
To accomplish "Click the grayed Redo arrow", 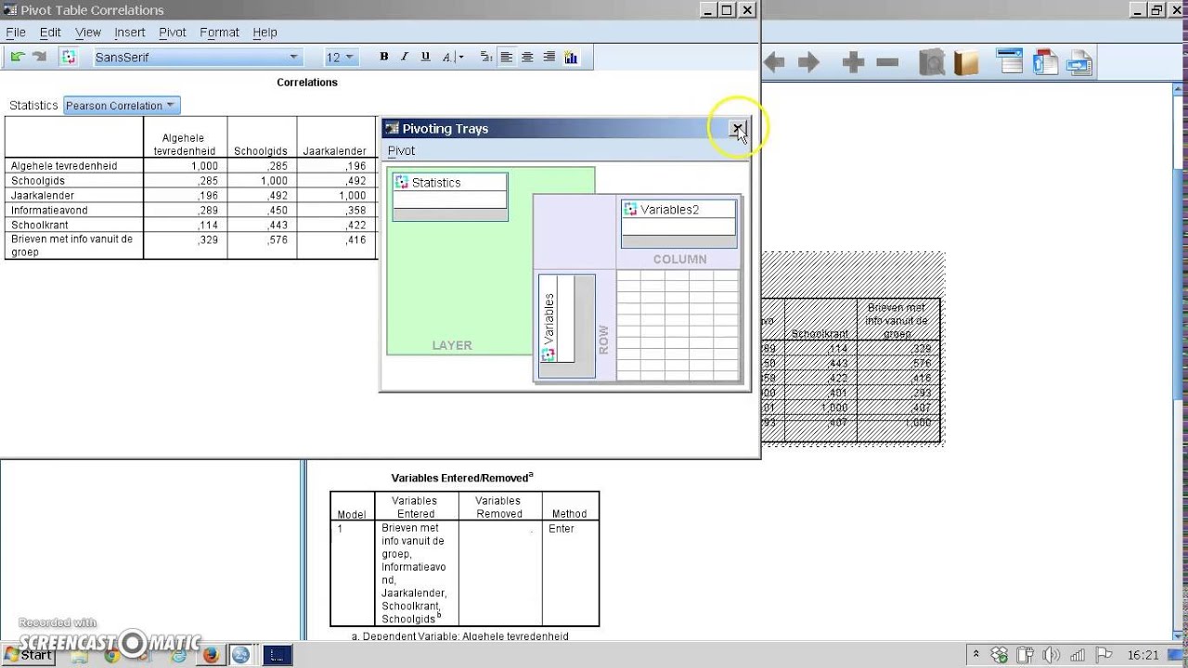I will click(x=39, y=57).
